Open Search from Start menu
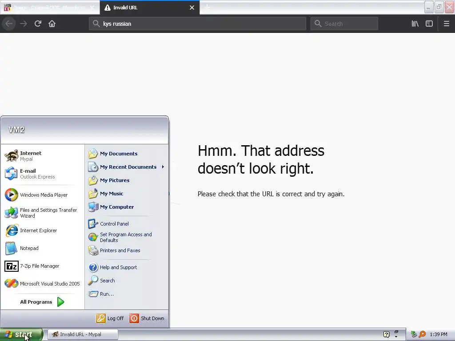455x341 pixels. pos(127,281)
